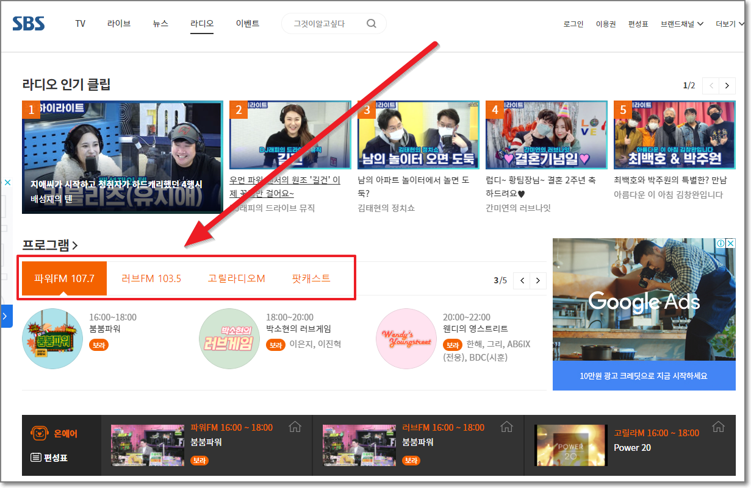The image size is (751, 488).
Task: Open 박소현의 러브게임 program title
Action: click(298, 329)
